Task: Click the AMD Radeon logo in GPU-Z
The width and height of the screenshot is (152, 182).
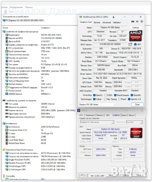Action: (135, 36)
